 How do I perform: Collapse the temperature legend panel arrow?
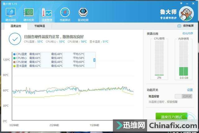94,60
